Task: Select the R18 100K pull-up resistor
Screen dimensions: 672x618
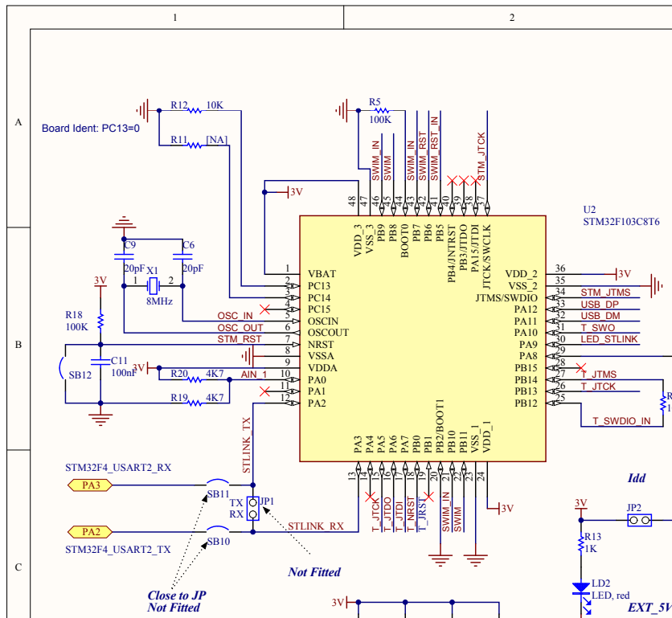Action: tap(100, 321)
